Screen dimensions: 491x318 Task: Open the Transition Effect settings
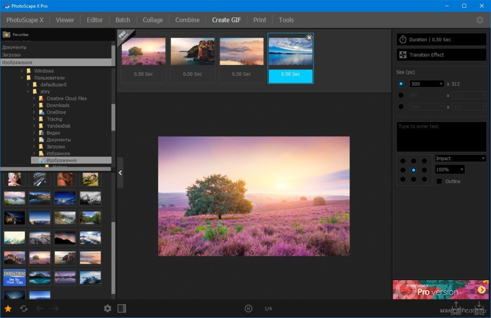(441, 55)
